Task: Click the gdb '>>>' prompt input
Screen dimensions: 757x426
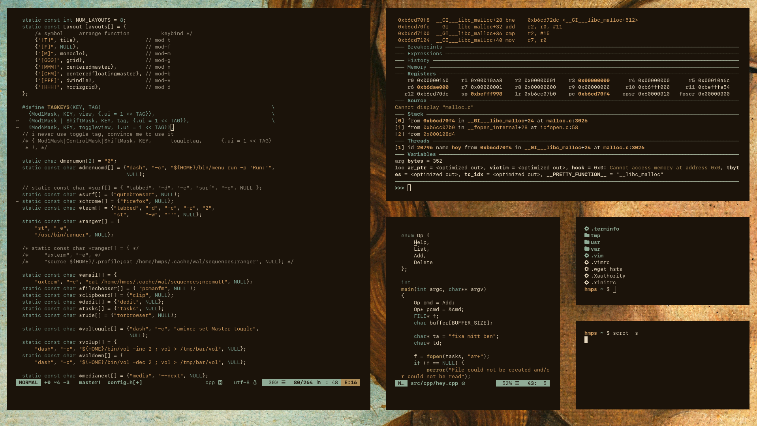Action: (409, 188)
